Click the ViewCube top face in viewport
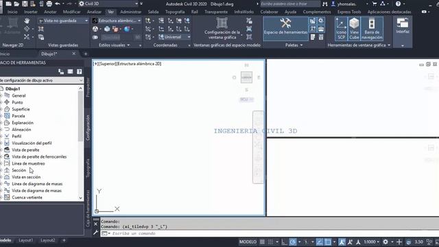439x247 pixels. point(246,78)
